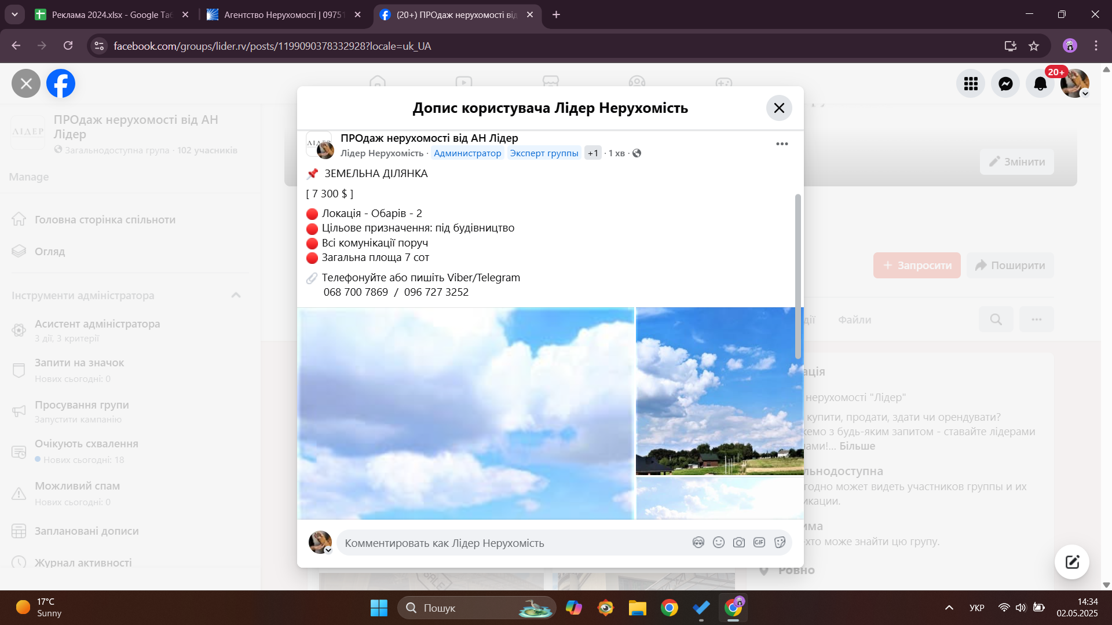Open the Messenger icon in the header

point(1005,84)
